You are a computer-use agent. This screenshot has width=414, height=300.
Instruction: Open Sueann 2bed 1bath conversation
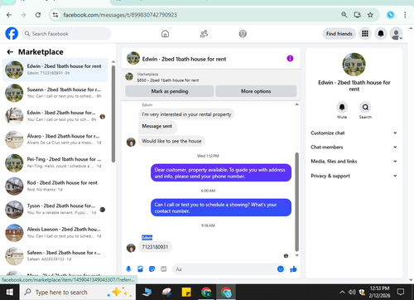(55, 93)
